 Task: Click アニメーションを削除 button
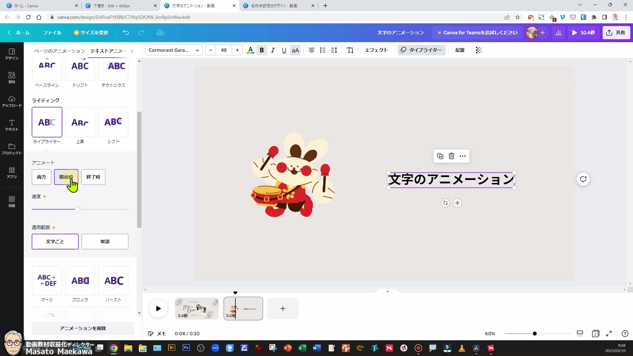(x=83, y=328)
